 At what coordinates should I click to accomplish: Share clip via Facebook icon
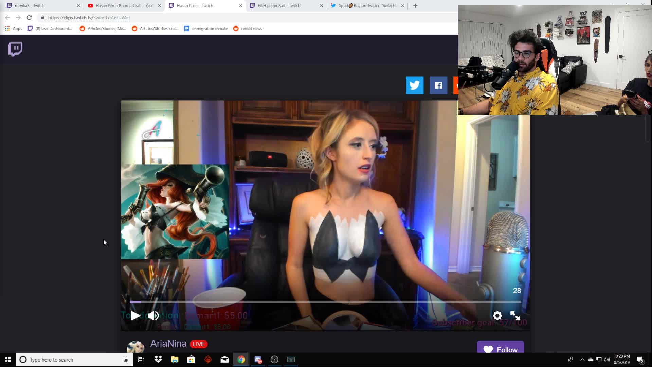click(x=438, y=85)
